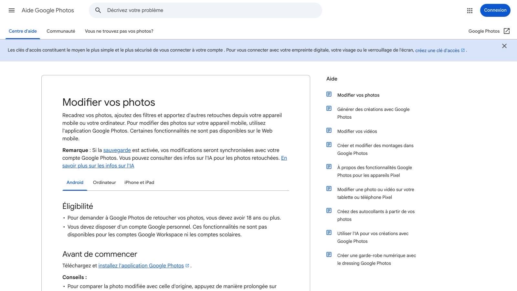Click the article icon beside Modifier une photo ou vidéo
The width and height of the screenshot is (517, 291).
[329, 189]
